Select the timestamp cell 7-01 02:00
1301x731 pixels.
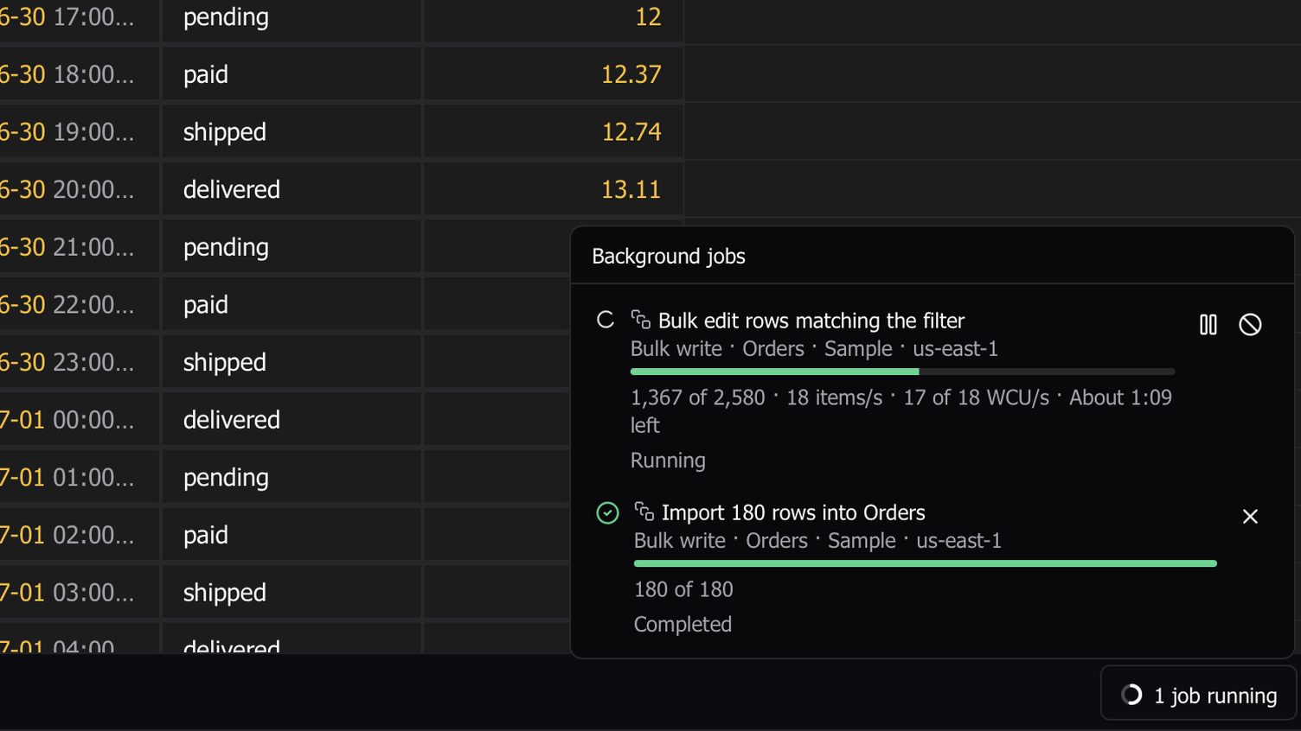tap(80, 535)
